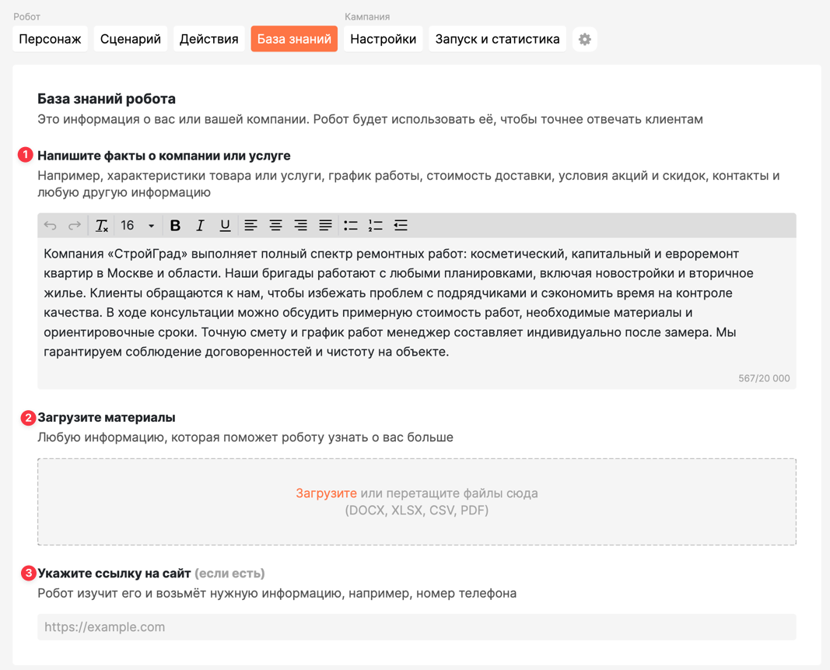Decrease indent with outdent icon
The height and width of the screenshot is (670, 830).
click(x=401, y=226)
